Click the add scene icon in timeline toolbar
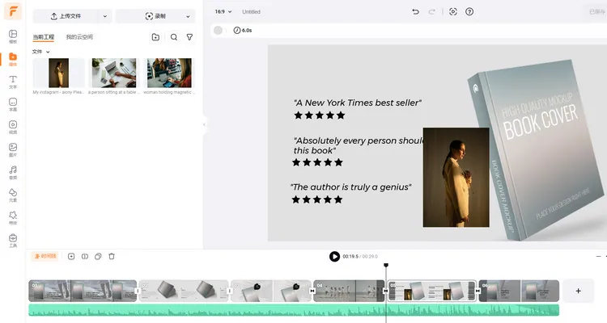This screenshot has width=607, height=323. (71, 256)
